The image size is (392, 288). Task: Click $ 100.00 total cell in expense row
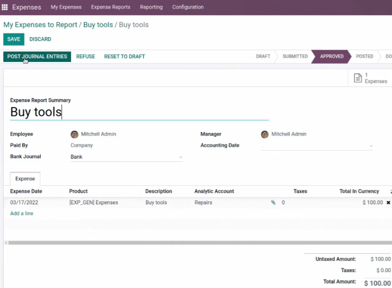click(x=373, y=203)
